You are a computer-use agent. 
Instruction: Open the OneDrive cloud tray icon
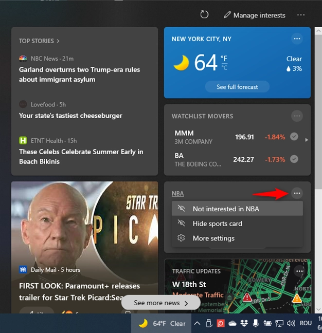pos(232,323)
